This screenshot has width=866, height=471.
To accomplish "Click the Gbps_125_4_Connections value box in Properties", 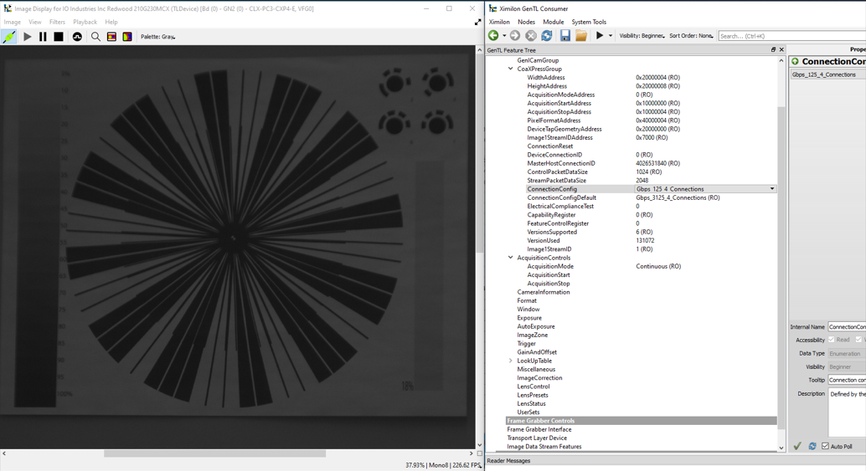I will 827,74.
